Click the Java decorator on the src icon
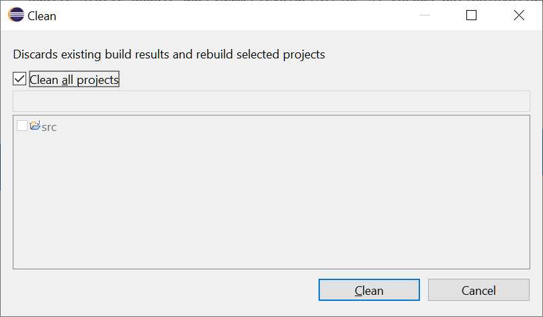 tap(38, 122)
